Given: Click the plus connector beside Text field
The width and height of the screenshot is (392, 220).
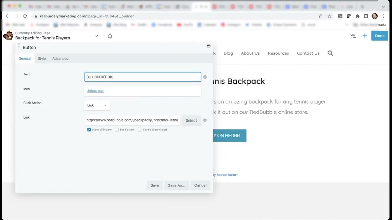Looking at the screenshot, I should [x=205, y=77].
